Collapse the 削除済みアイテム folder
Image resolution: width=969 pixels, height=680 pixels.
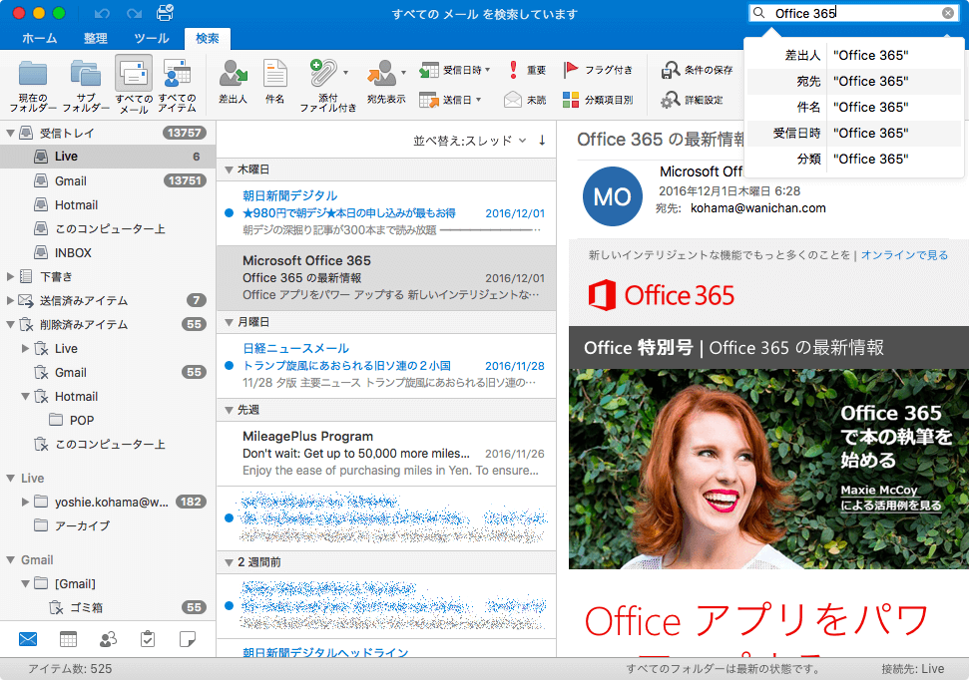pos(10,324)
